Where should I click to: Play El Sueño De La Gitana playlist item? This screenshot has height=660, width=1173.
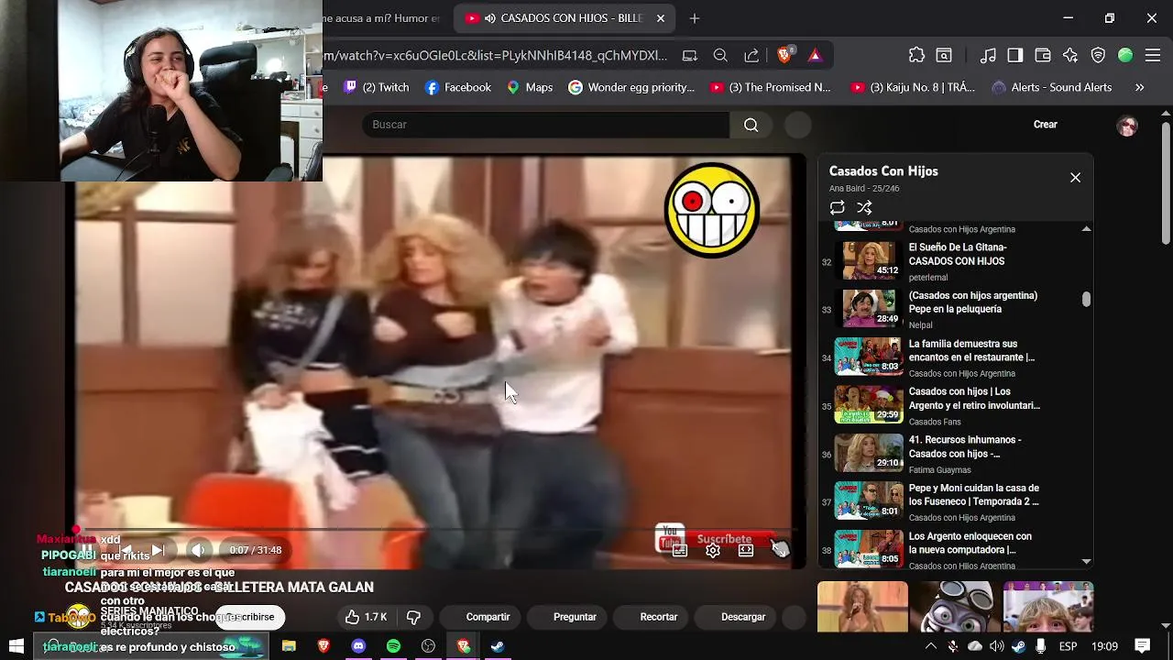(953, 262)
